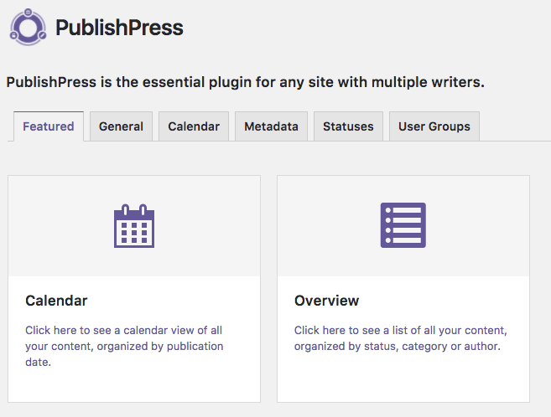
Task: Click "organized by status, category or author" text
Action: [397, 346]
